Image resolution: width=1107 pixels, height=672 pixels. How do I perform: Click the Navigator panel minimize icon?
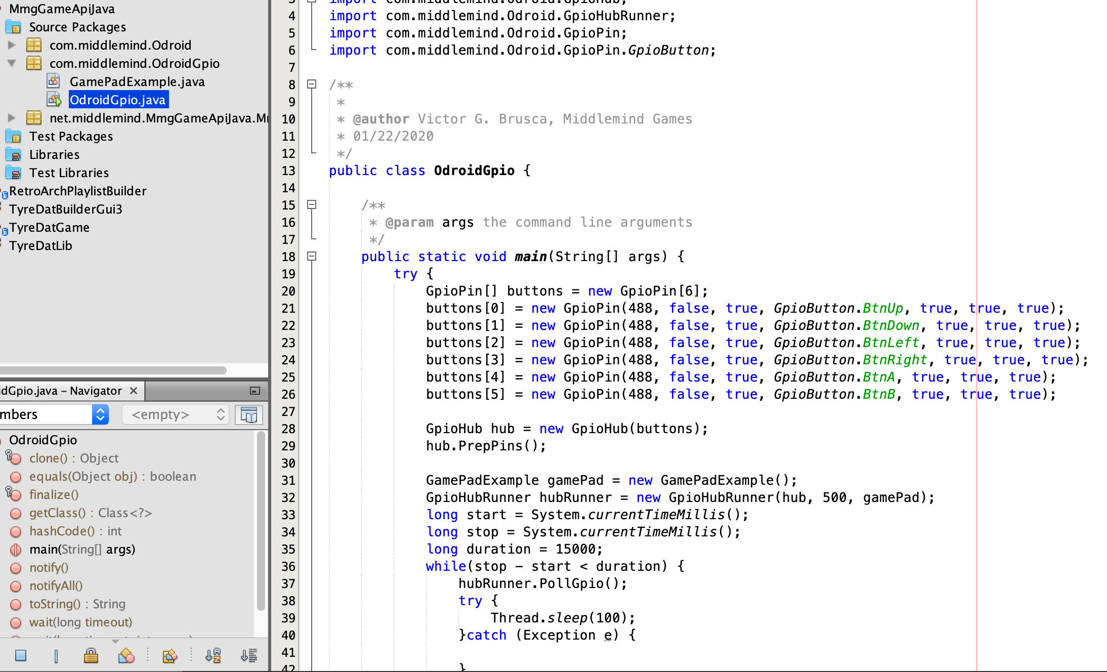point(255,391)
